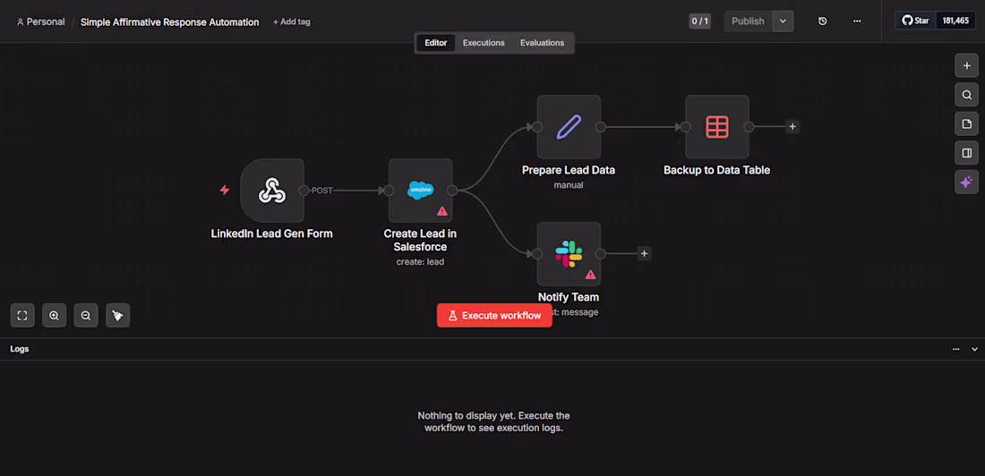Click the Publish button
The height and width of the screenshot is (476, 985).
click(749, 21)
